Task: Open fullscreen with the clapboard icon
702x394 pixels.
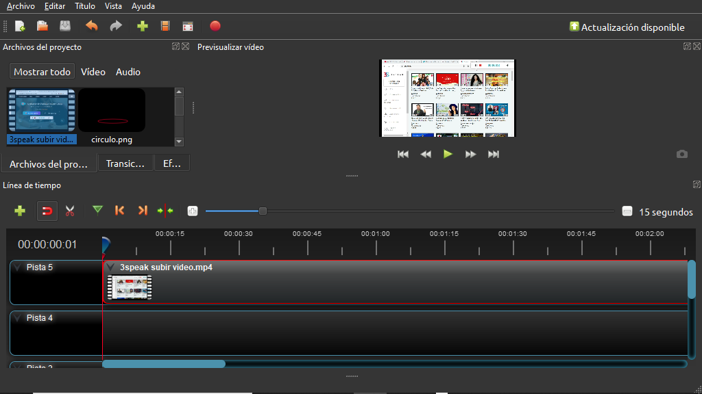Action: point(188,27)
